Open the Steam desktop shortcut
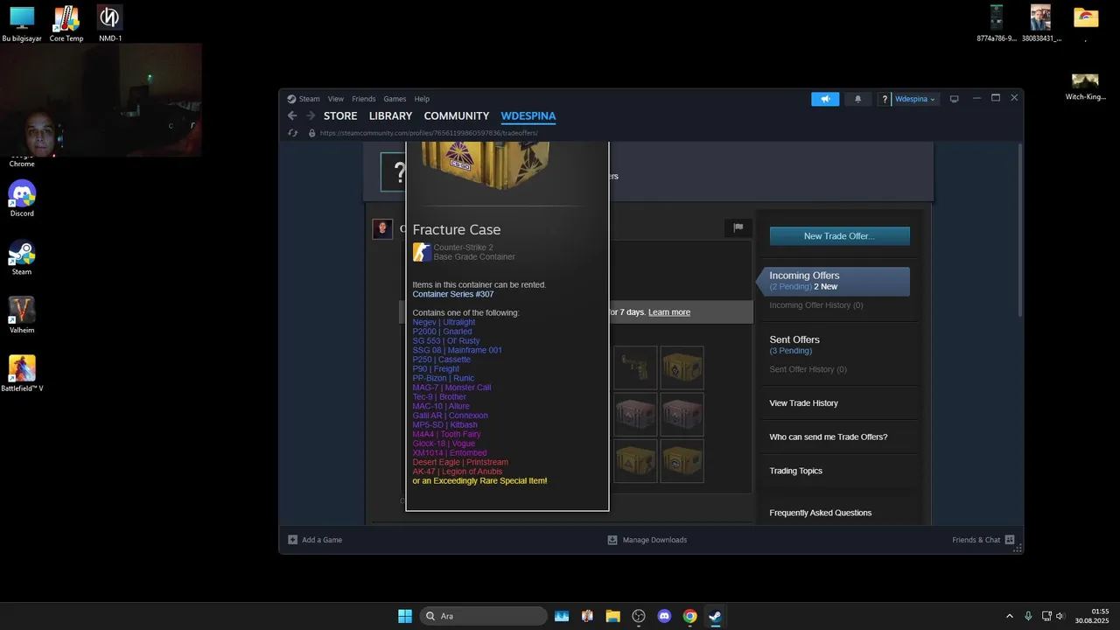The image size is (1120, 630). (22, 257)
